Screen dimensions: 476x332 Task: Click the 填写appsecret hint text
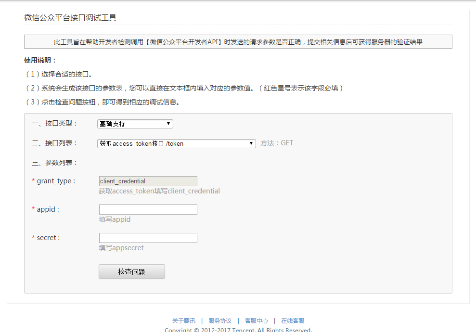click(121, 248)
